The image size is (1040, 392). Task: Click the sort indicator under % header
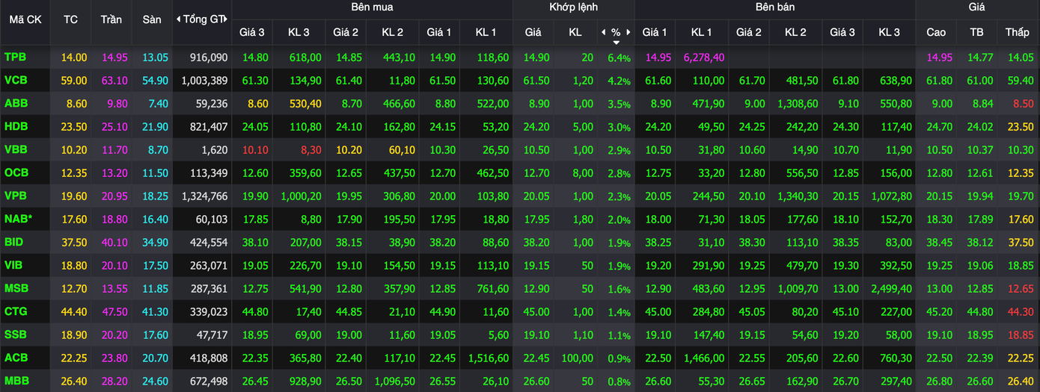click(616, 43)
